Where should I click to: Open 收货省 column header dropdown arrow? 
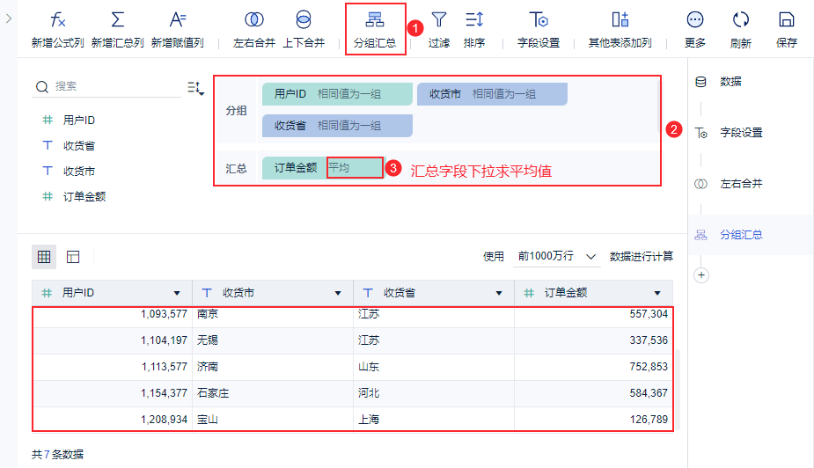(499, 293)
